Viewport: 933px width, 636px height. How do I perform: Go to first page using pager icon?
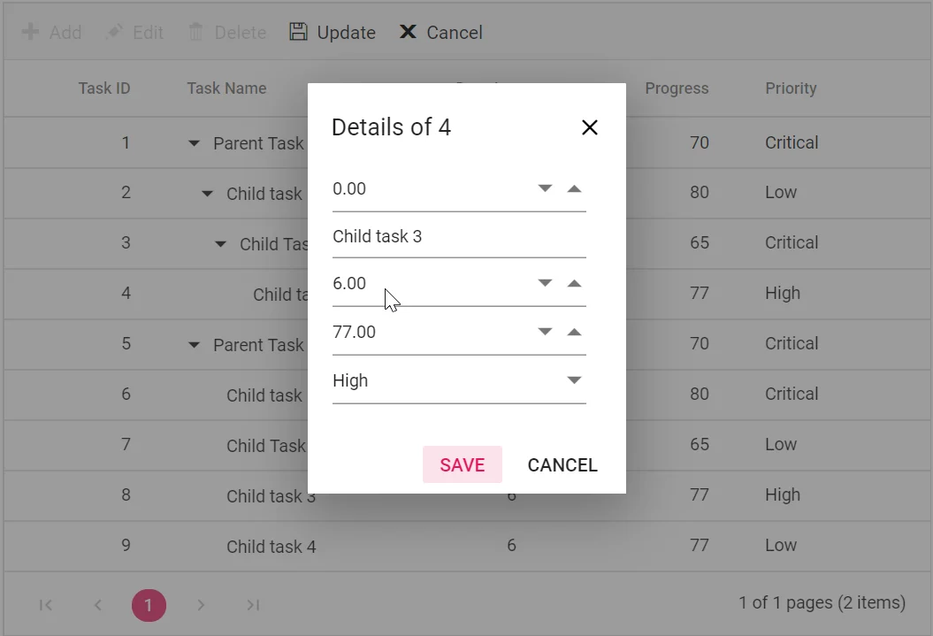point(45,605)
